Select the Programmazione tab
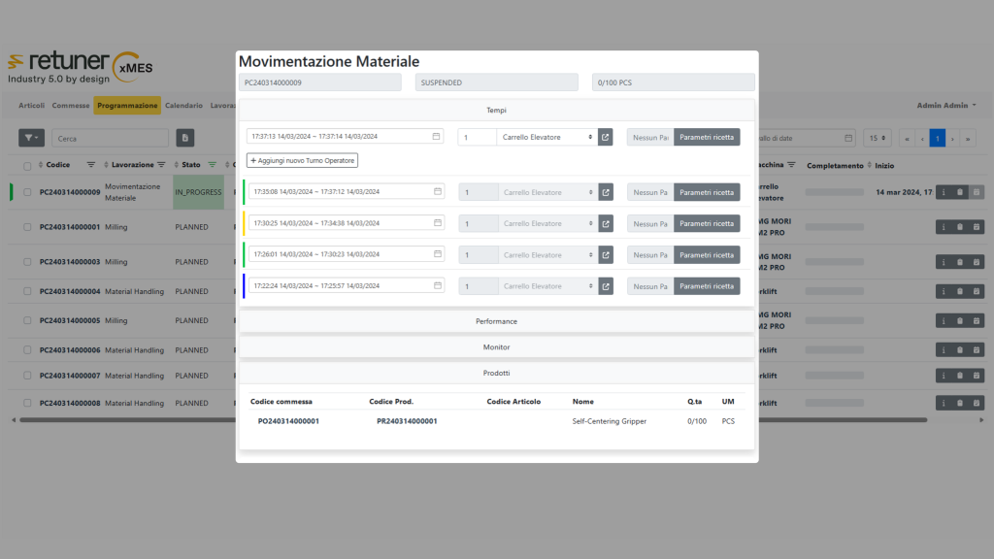Screen dimensions: 994x559 pos(127,105)
